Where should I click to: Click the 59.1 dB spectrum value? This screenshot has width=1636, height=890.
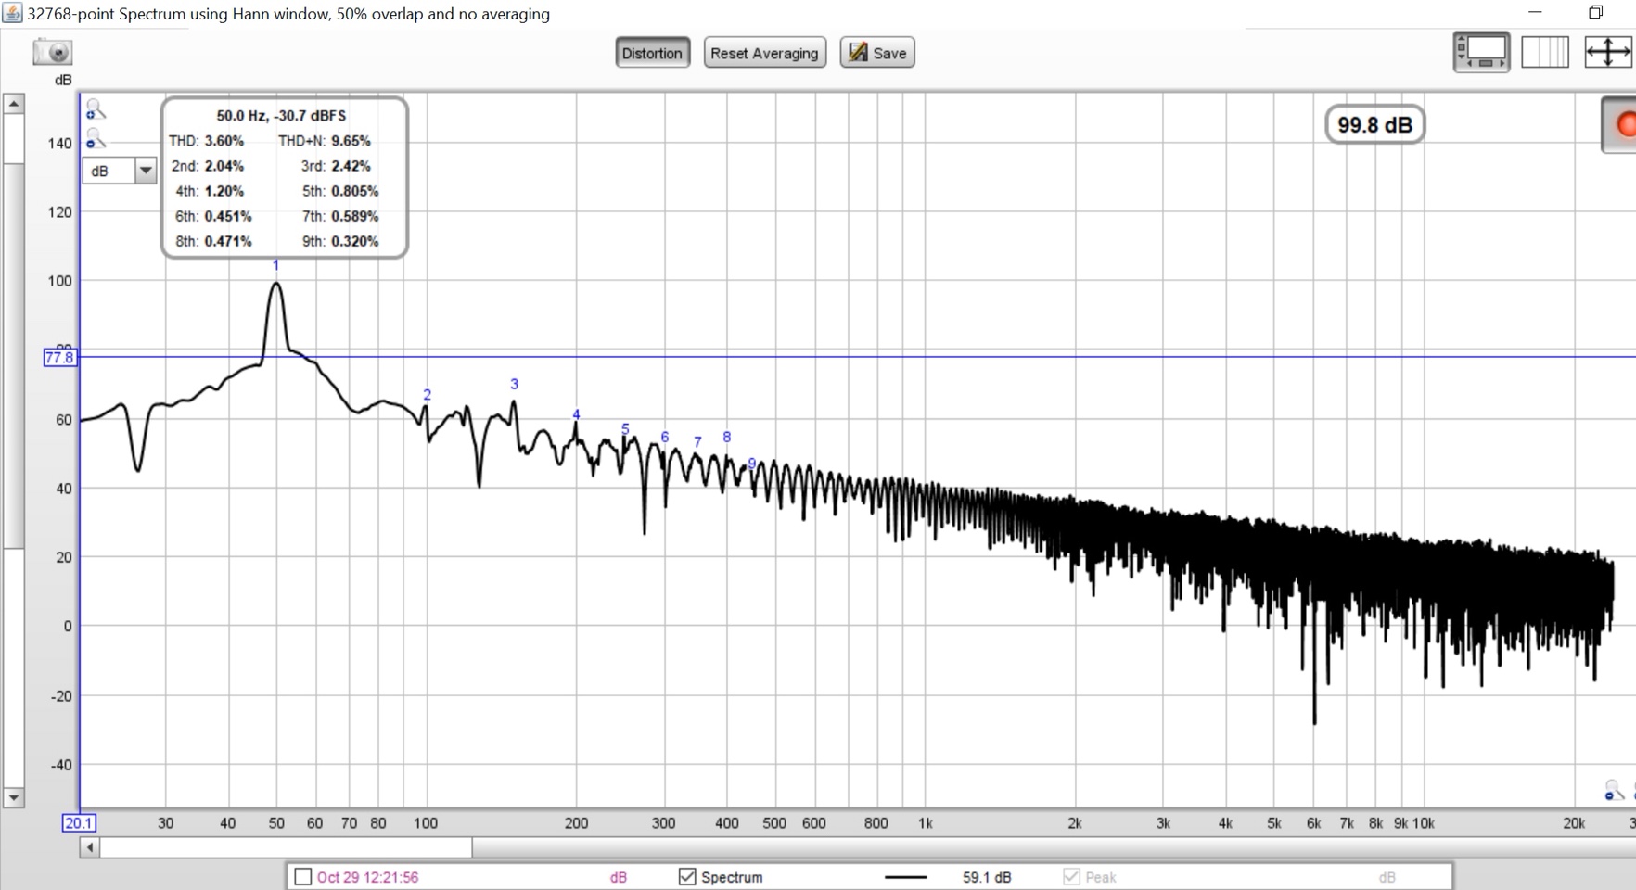pos(987,877)
